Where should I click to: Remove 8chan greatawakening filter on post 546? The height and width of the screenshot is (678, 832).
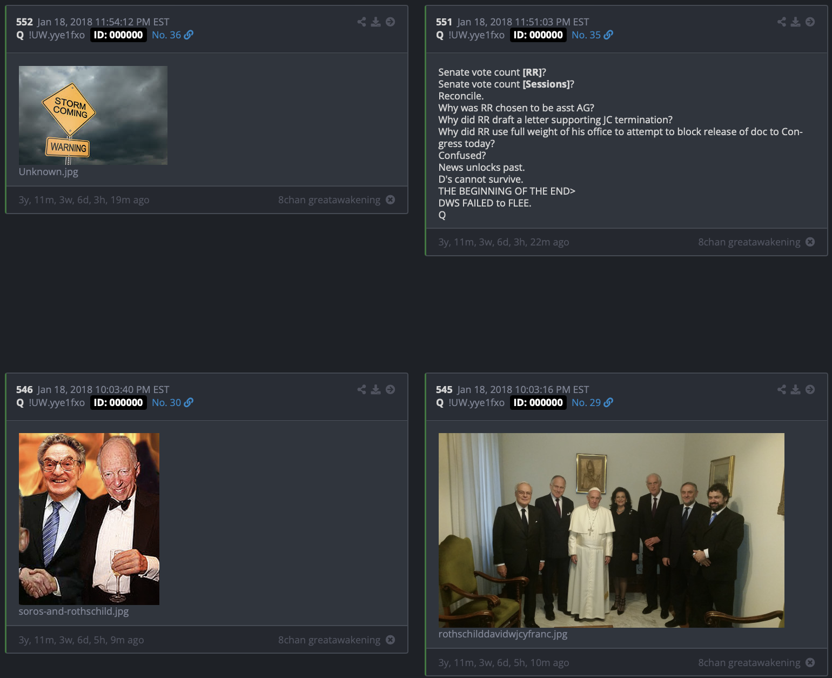391,640
